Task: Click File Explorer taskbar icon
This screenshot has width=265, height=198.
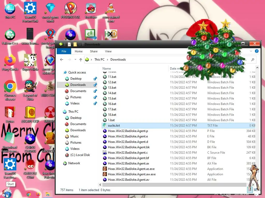Action: [x=48, y=194]
